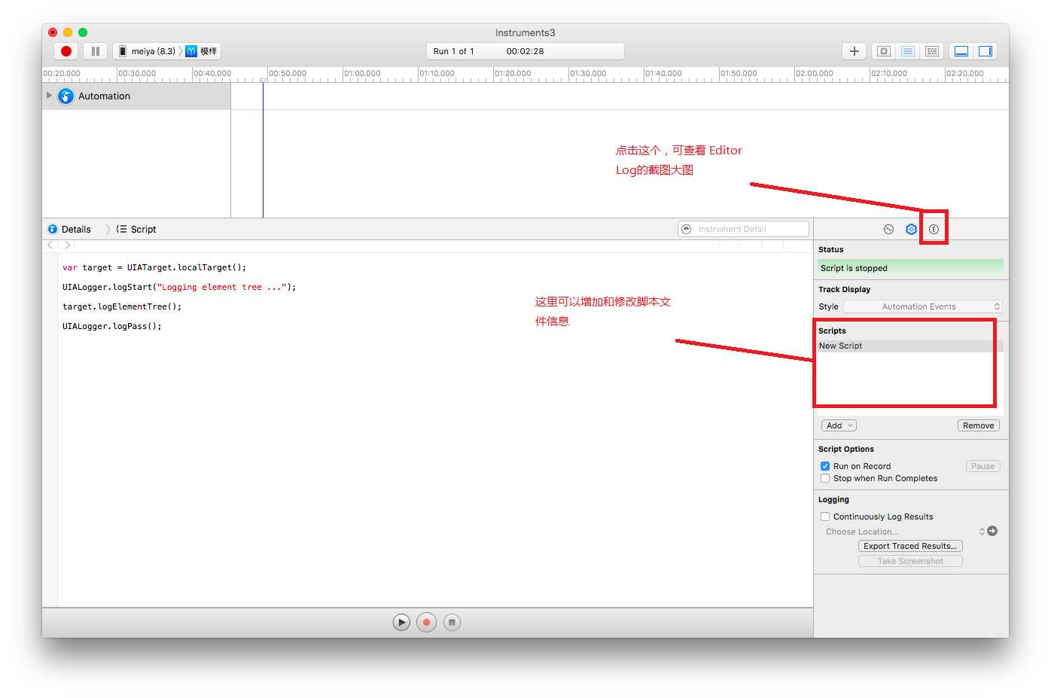Pause the trace with the pause button
The width and height of the screenshot is (1051, 698).
(95, 51)
